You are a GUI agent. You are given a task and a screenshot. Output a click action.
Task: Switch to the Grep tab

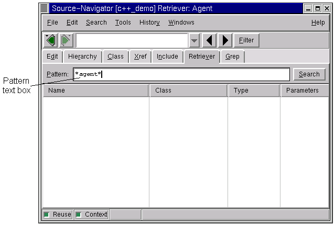pos(232,56)
